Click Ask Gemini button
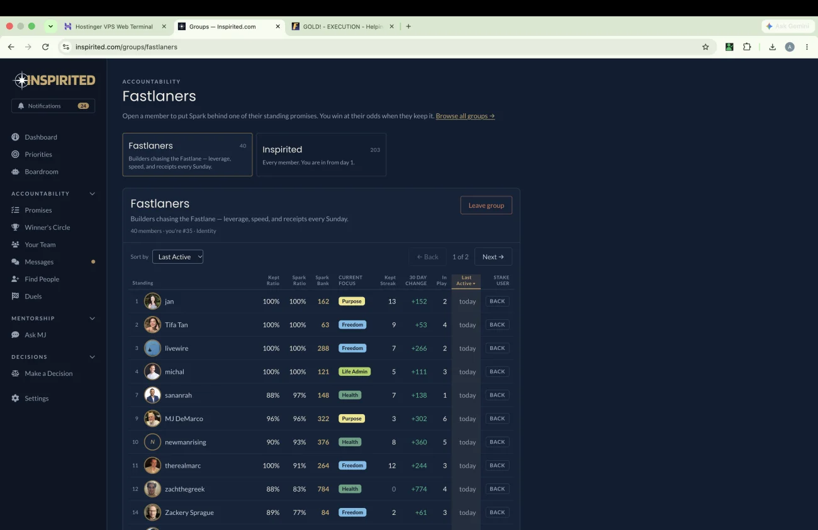The width and height of the screenshot is (818, 530). pos(788,26)
